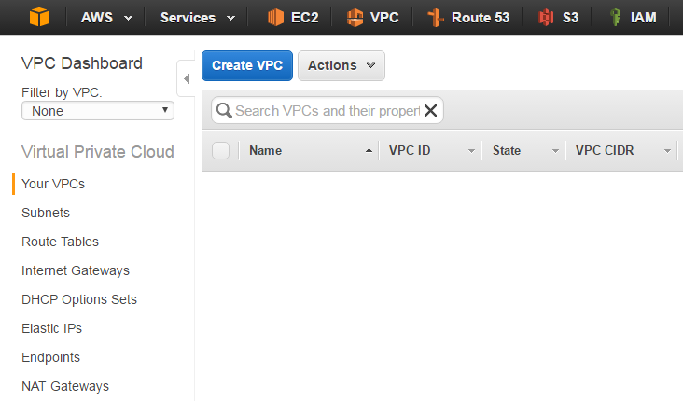Click the magnifier icon in the VPC search

point(224,110)
